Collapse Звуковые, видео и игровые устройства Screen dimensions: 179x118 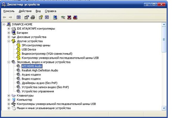[9, 62]
